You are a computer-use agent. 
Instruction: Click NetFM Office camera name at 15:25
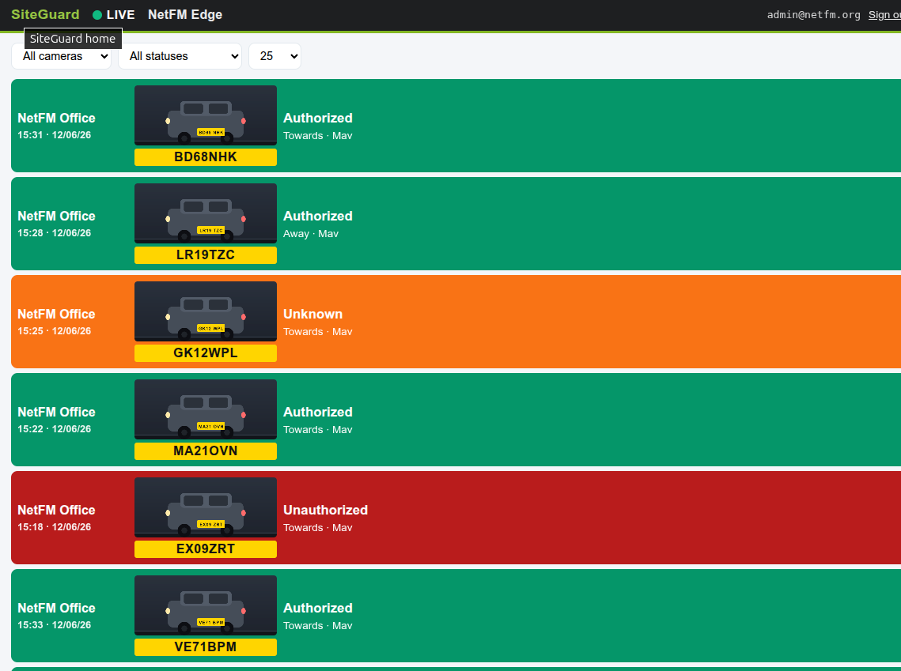[x=56, y=314]
